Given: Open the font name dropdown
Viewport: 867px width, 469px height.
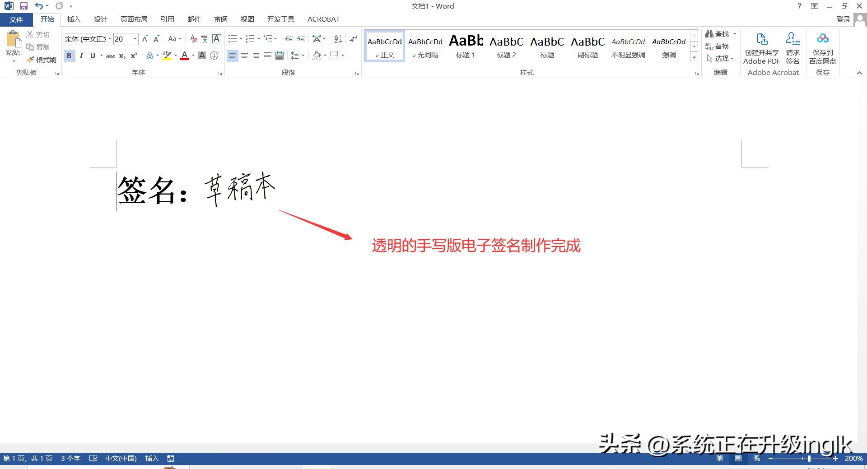Looking at the screenshot, I should click(x=109, y=39).
